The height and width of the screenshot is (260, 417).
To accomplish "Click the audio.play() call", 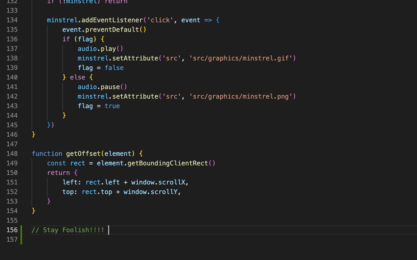I will click(100, 49).
